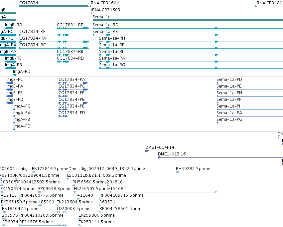Select the CG17834-PC protein label

tap(71, 86)
